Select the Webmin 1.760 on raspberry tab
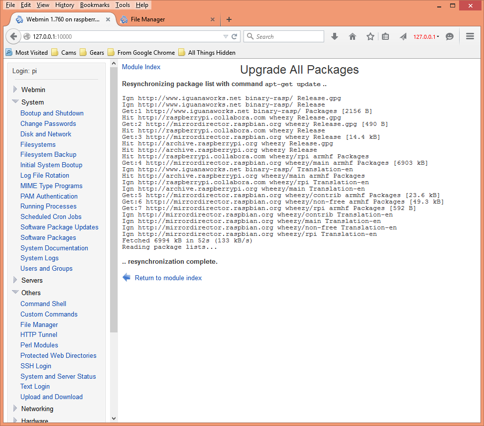Screen dimensions: 484x426 pos(63,19)
